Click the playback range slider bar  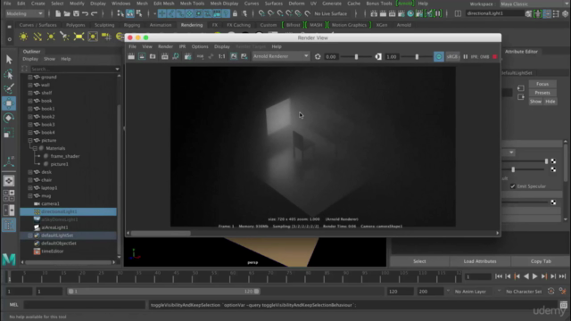[x=163, y=292]
